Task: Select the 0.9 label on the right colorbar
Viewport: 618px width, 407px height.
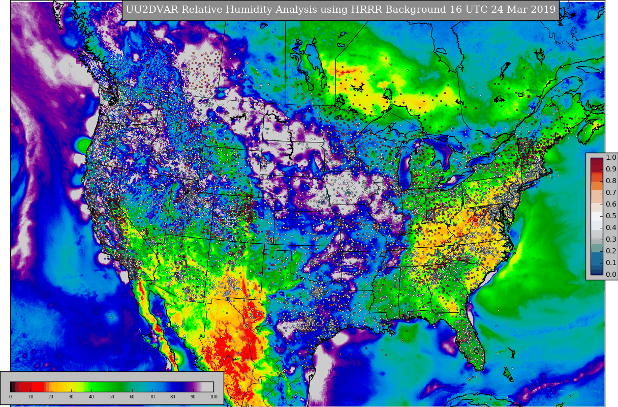Action: (611, 169)
